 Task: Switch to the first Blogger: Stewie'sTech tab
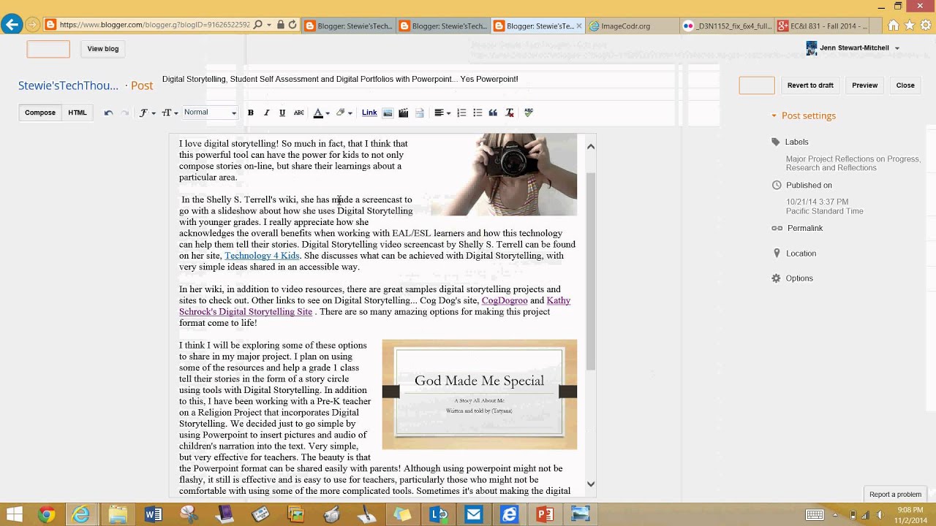click(x=348, y=26)
